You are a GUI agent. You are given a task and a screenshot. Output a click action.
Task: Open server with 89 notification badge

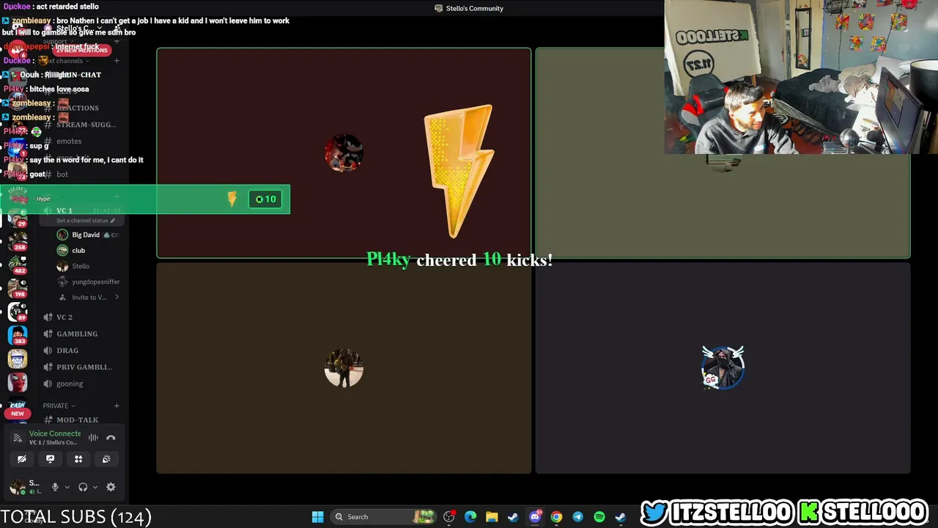(x=18, y=311)
